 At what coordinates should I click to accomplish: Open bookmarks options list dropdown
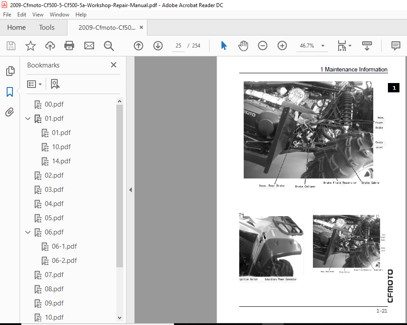34,84
